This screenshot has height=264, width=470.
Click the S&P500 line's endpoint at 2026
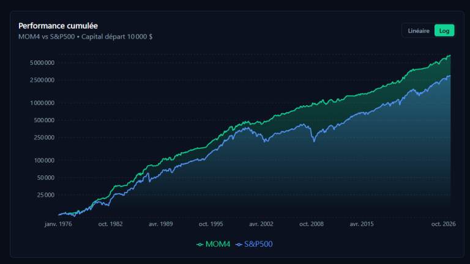[450, 76]
